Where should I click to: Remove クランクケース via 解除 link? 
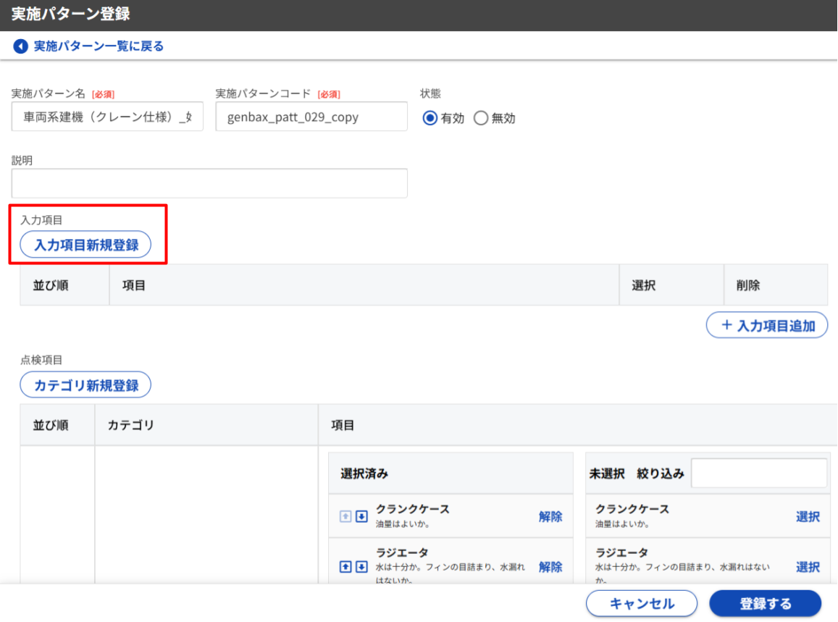coord(550,516)
